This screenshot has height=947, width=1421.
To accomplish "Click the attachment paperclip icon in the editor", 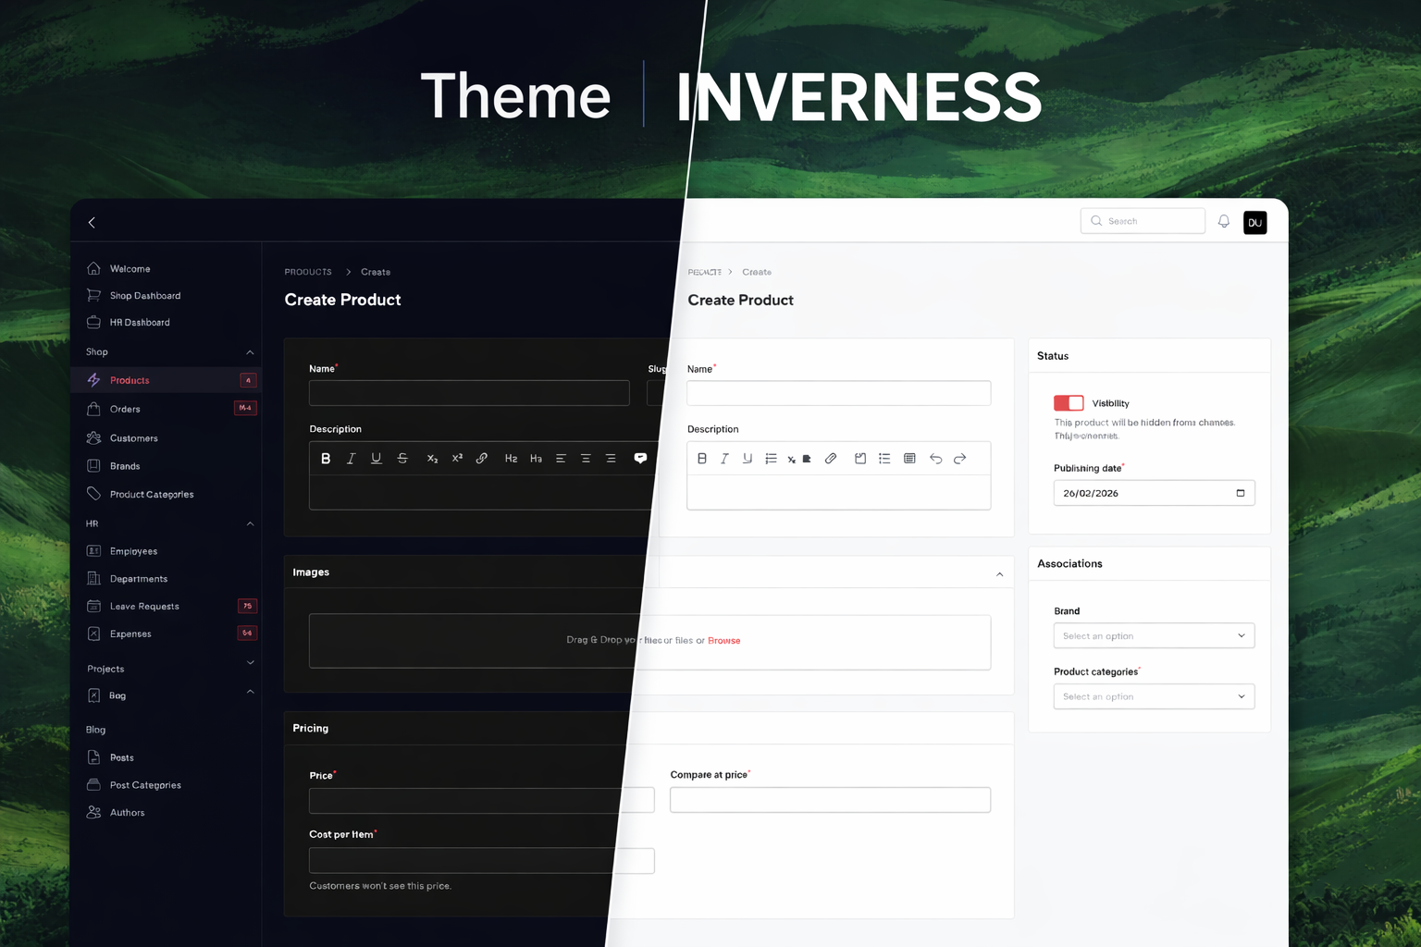I will 831,458.
